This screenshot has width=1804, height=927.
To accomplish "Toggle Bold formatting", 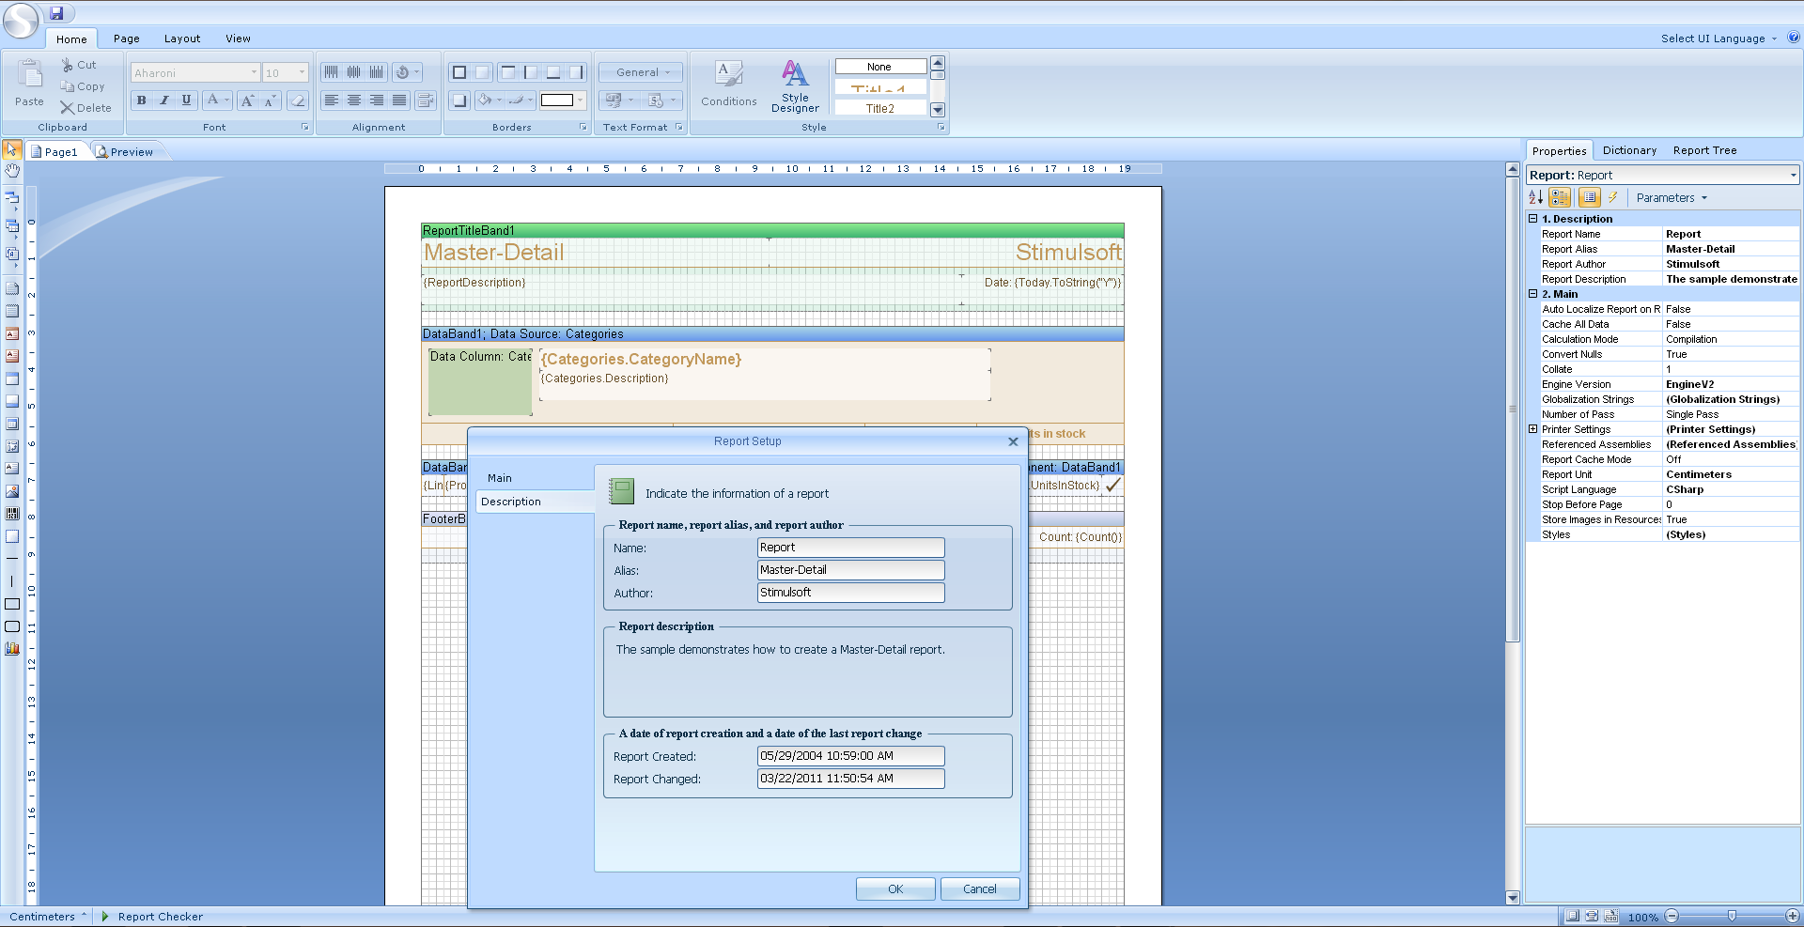I will pyautogui.click(x=142, y=100).
